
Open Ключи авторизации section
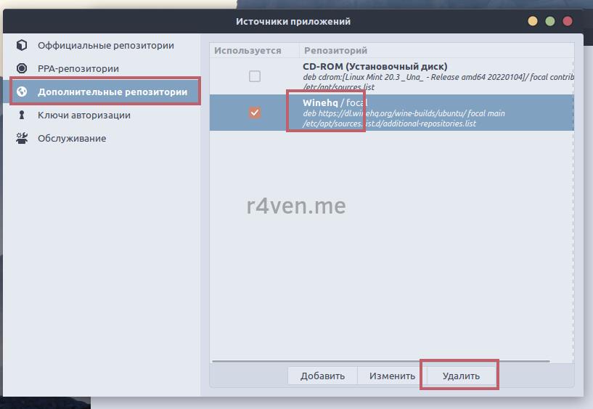(83, 115)
